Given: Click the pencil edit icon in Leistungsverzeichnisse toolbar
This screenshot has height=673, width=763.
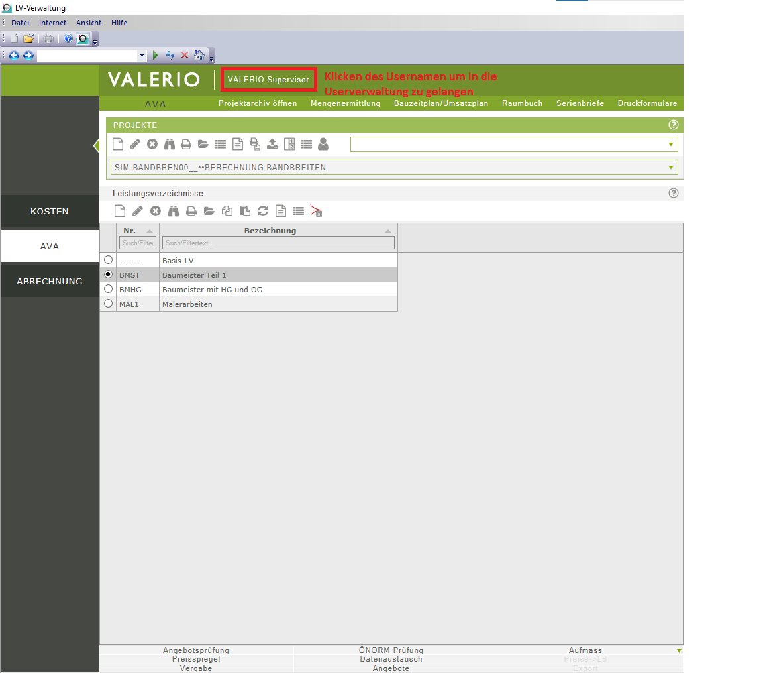Looking at the screenshot, I should pyautogui.click(x=137, y=211).
